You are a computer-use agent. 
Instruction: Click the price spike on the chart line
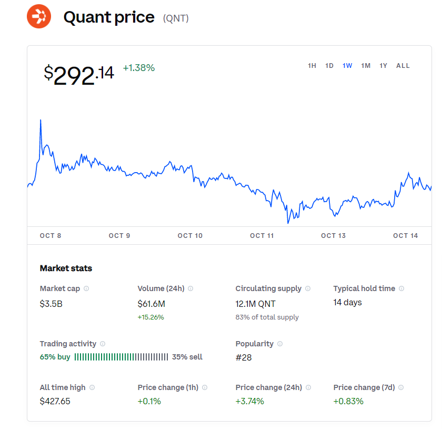41,121
